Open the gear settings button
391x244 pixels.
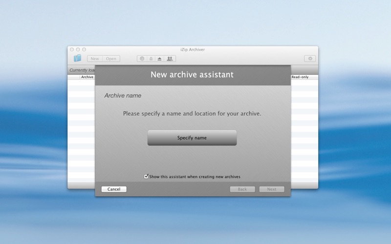pyautogui.click(x=309, y=59)
